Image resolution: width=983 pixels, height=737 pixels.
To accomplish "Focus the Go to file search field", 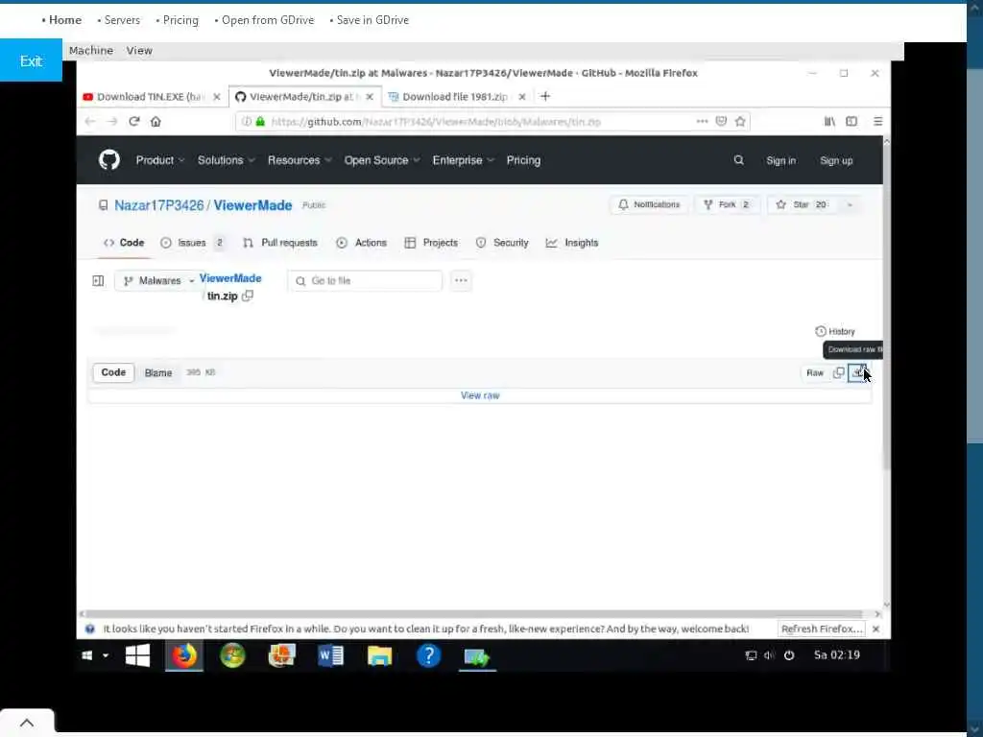I will pos(366,281).
